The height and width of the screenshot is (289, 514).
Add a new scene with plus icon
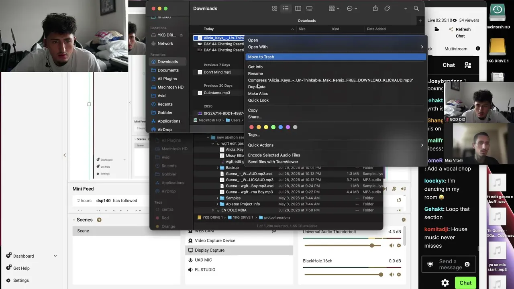tap(99, 220)
